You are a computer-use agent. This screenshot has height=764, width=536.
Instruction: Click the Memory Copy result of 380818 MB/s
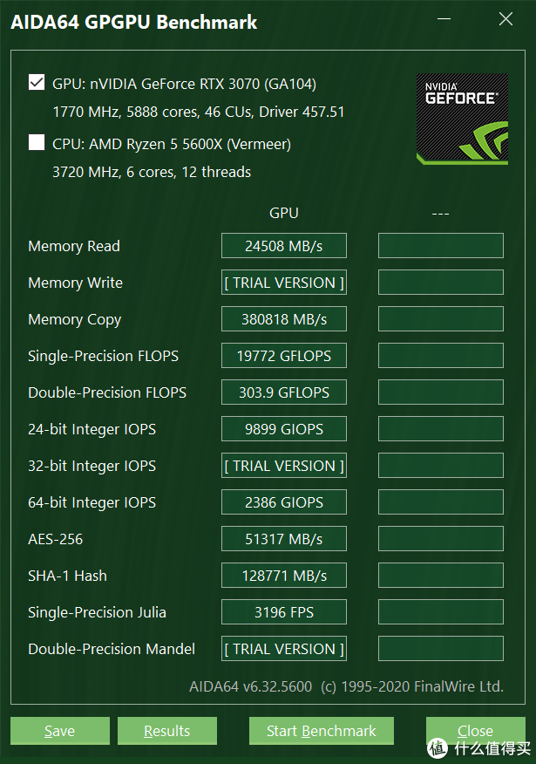coord(283,318)
